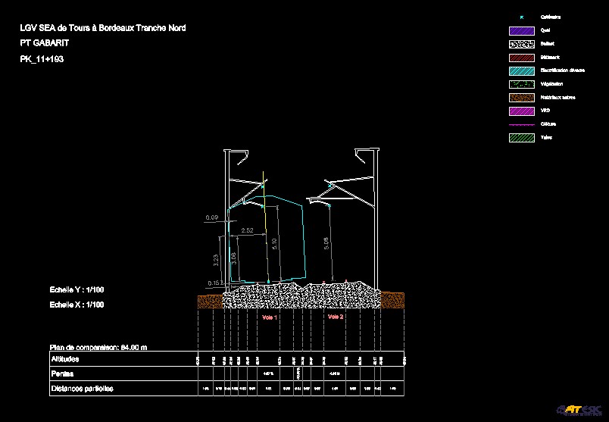The width and height of the screenshot is (609, 422).
Task: Click the Echelle Y : 1/100 label
Action: pos(77,290)
